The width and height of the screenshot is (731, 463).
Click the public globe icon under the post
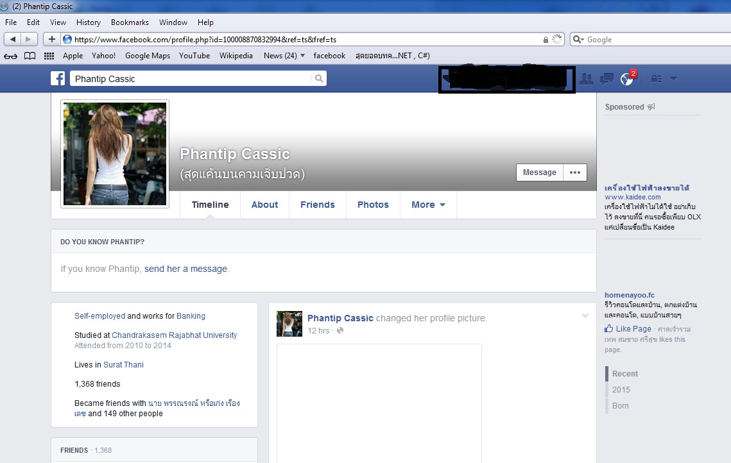pyautogui.click(x=340, y=330)
